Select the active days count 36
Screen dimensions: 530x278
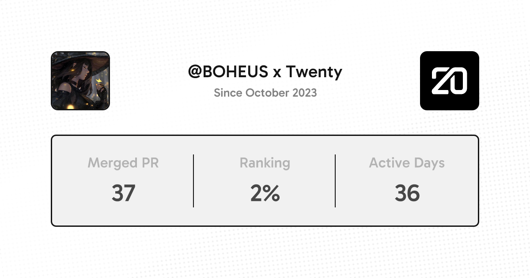(x=407, y=193)
